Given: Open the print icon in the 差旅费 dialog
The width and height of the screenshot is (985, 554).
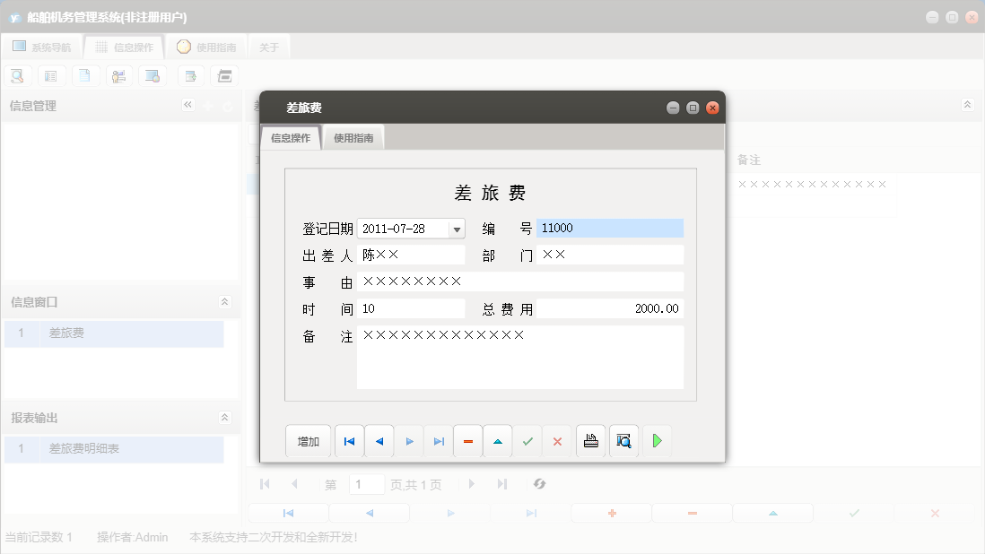Looking at the screenshot, I should [590, 440].
